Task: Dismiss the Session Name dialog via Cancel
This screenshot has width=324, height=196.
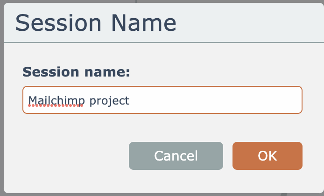Action: click(176, 156)
